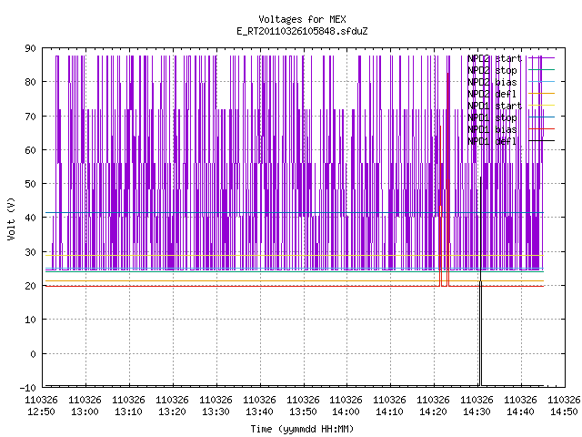Click the y-axis tick value 50
The height and width of the screenshot is (437, 582).
click(x=30, y=184)
